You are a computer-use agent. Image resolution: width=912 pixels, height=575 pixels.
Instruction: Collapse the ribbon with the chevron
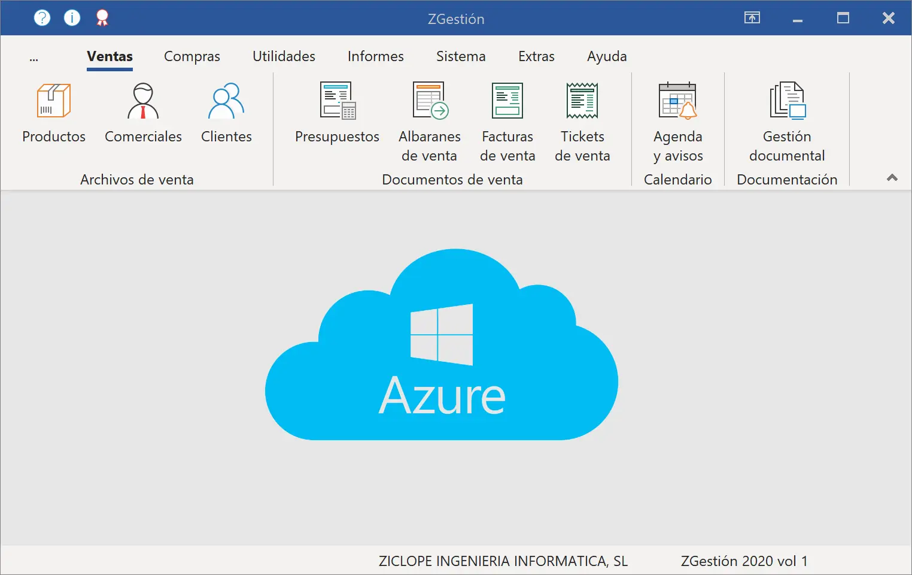892,178
